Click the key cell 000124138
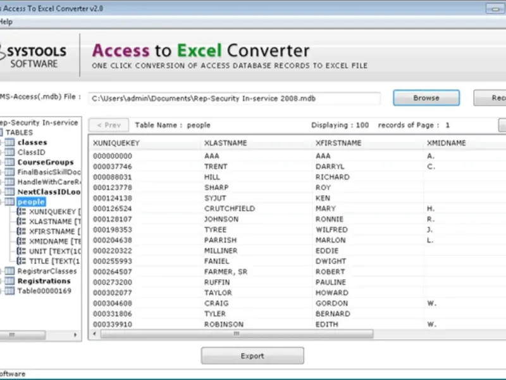The height and width of the screenshot is (380, 506). pos(113,198)
